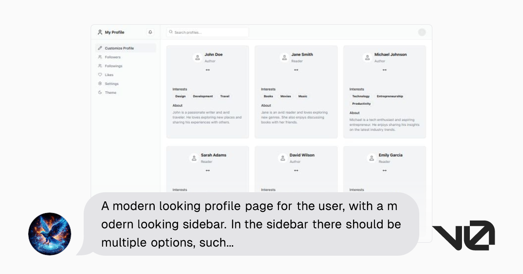Click the Theme moon icon in sidebar

100,92
